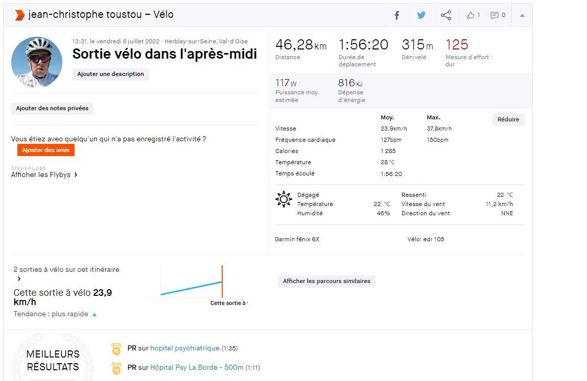Click PR medal beside Hôpital Psy La Borde
The image size is (587, 381).
tap(116, 369)
